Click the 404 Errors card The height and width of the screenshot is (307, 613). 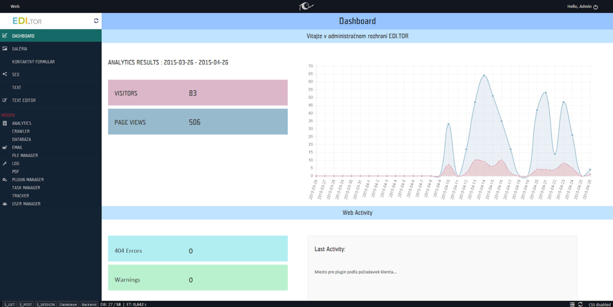[198, 249]
